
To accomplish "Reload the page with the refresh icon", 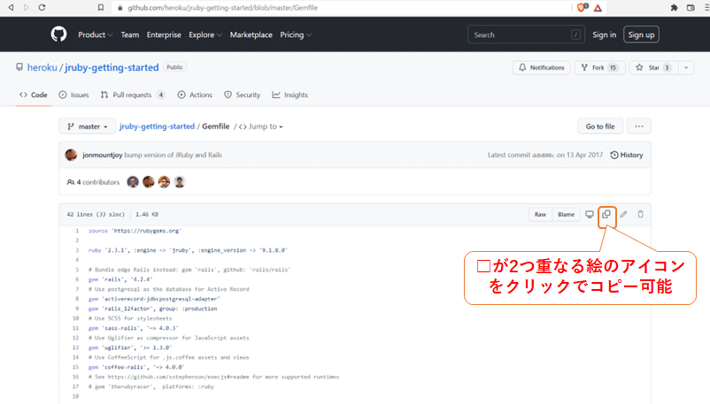I will (42, 7).
